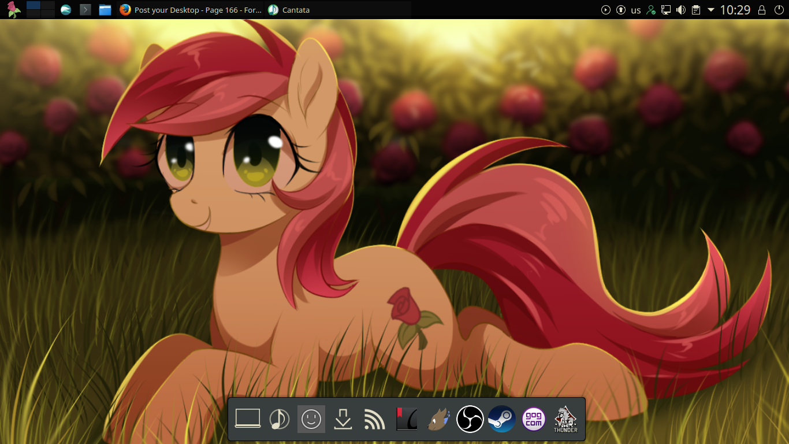Screen dimensions: 789x444
Task: Launch OBS Studio from the dock
Action: coord(470,419)
